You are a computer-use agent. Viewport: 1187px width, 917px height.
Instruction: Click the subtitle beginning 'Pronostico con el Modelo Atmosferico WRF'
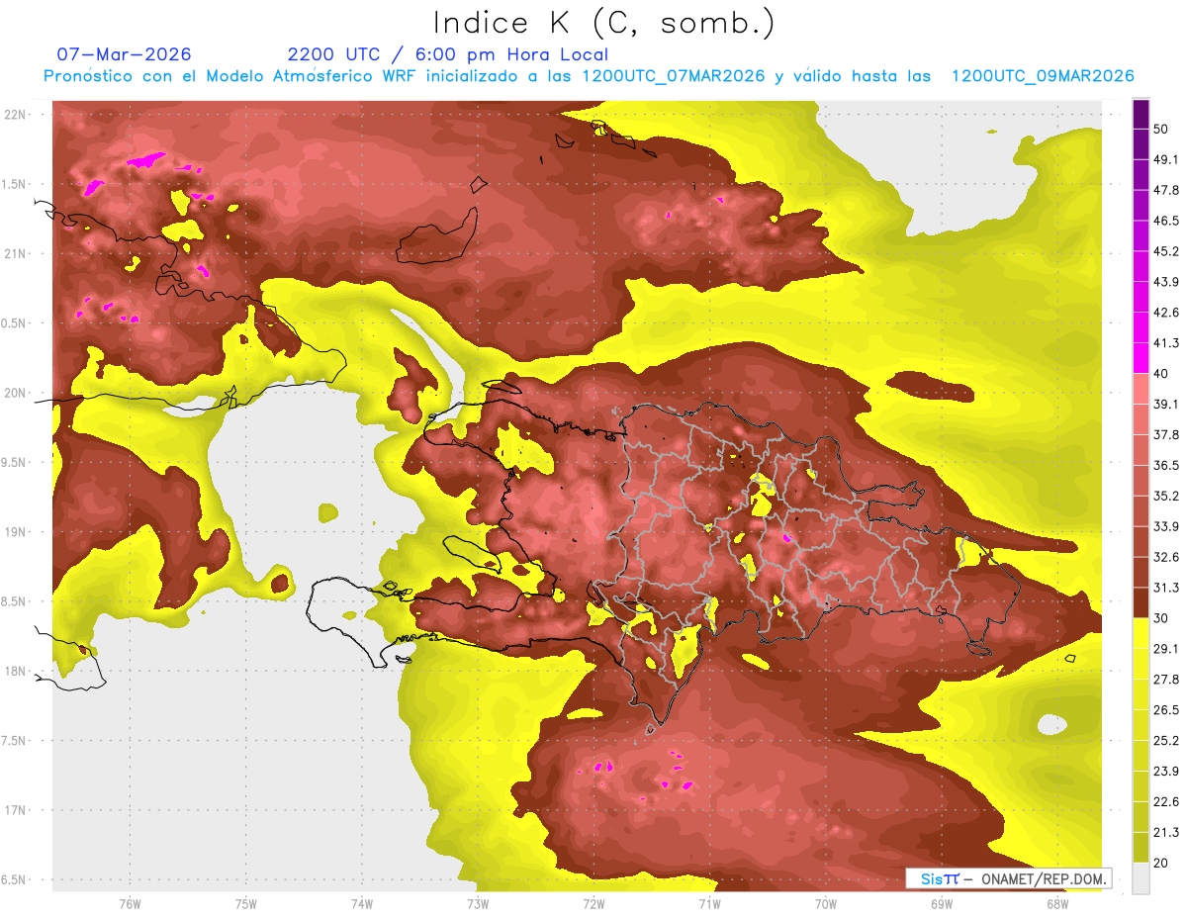coord(590,76)
